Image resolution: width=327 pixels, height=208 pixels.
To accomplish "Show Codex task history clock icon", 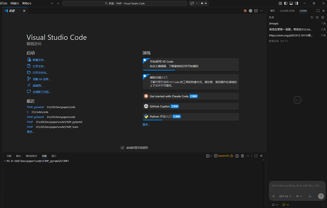I will pos(312,18).
